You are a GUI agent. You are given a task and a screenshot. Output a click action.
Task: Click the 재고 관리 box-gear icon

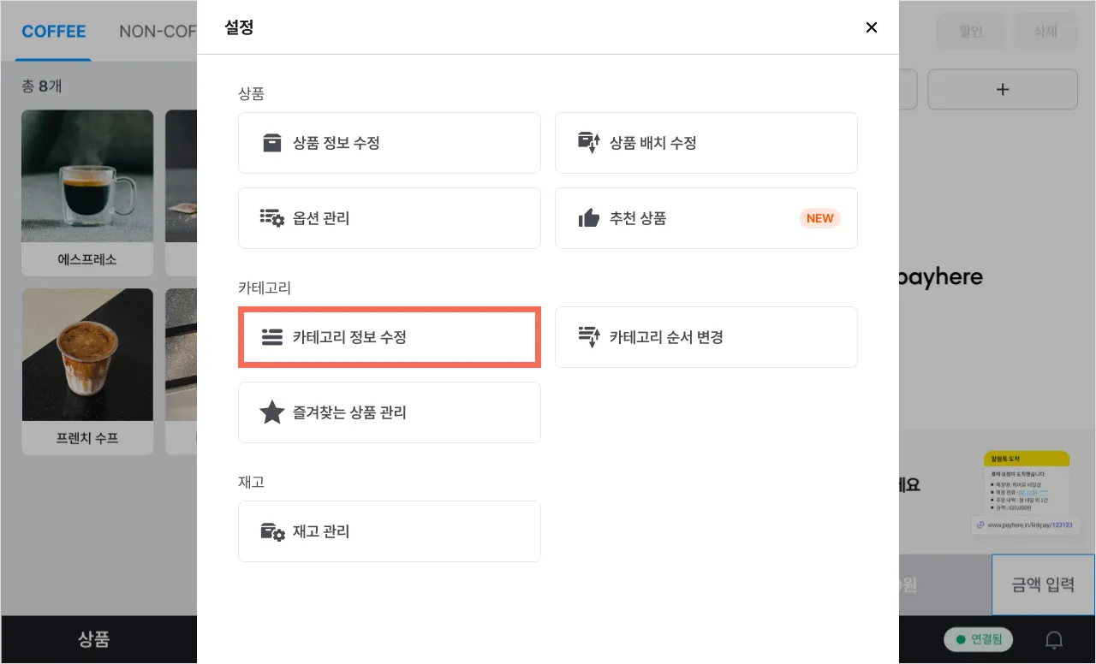(271, 531)
